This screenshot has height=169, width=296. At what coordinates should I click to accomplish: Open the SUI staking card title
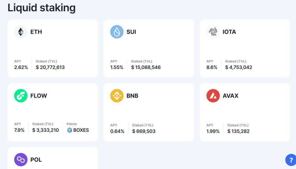coord(131,32)
